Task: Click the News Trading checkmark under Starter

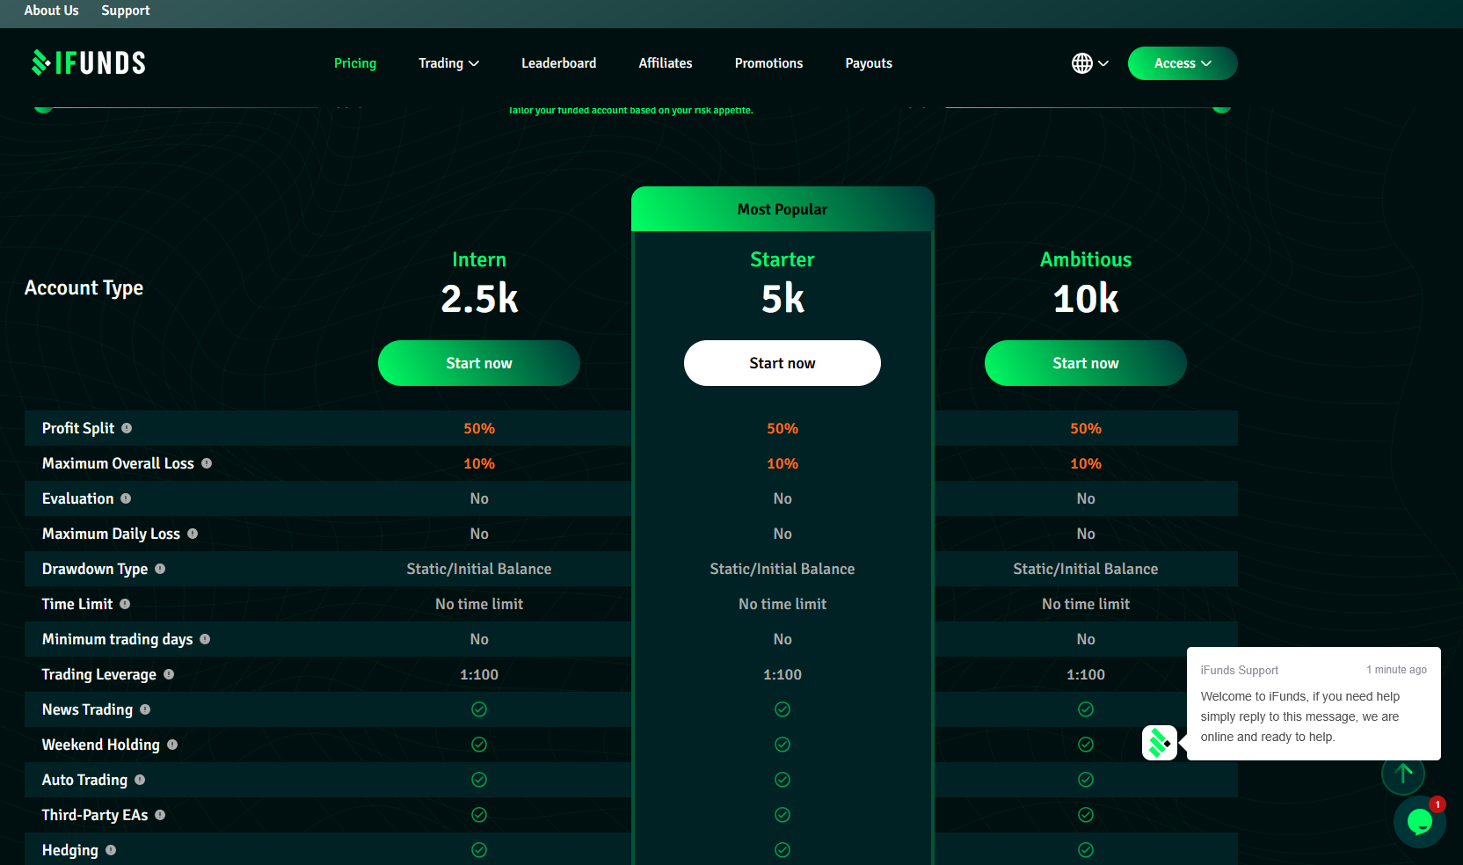Action: point(782,709)
